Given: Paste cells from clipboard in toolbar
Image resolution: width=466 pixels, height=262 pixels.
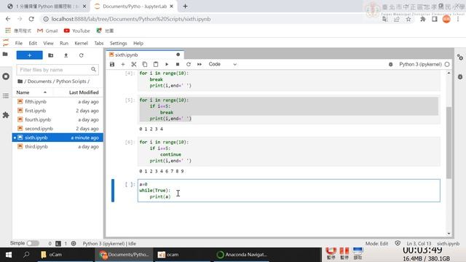Looking at the screenshot, I should 156,65.
